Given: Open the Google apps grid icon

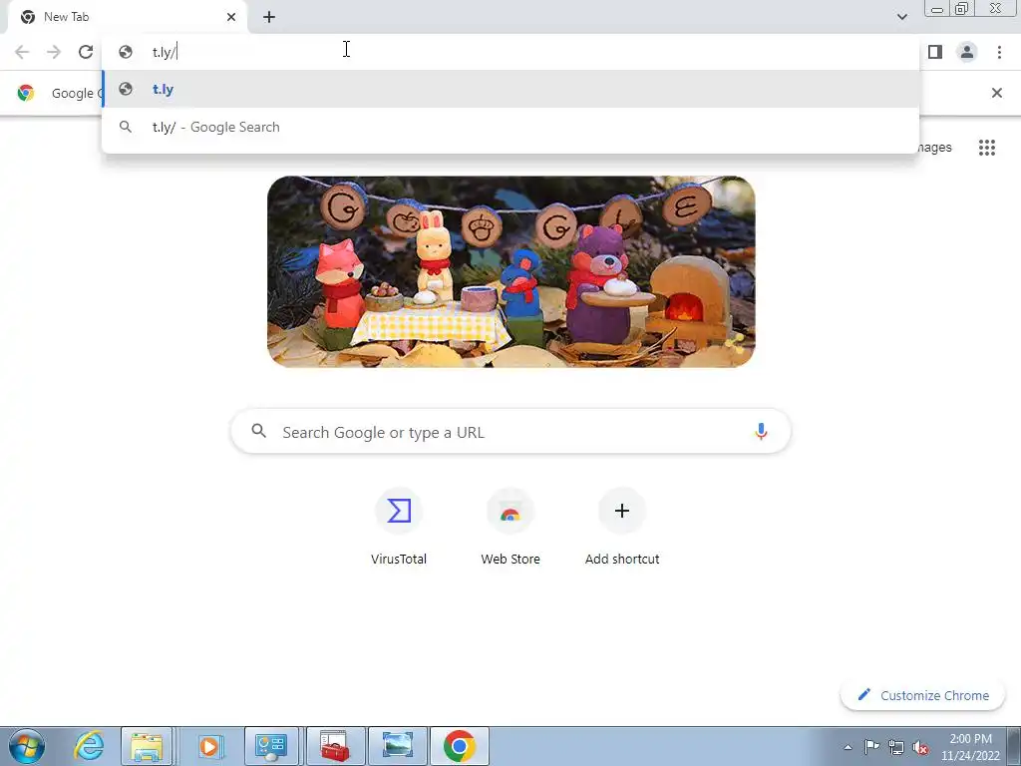Looking at the screenshot, I should 987,148.
